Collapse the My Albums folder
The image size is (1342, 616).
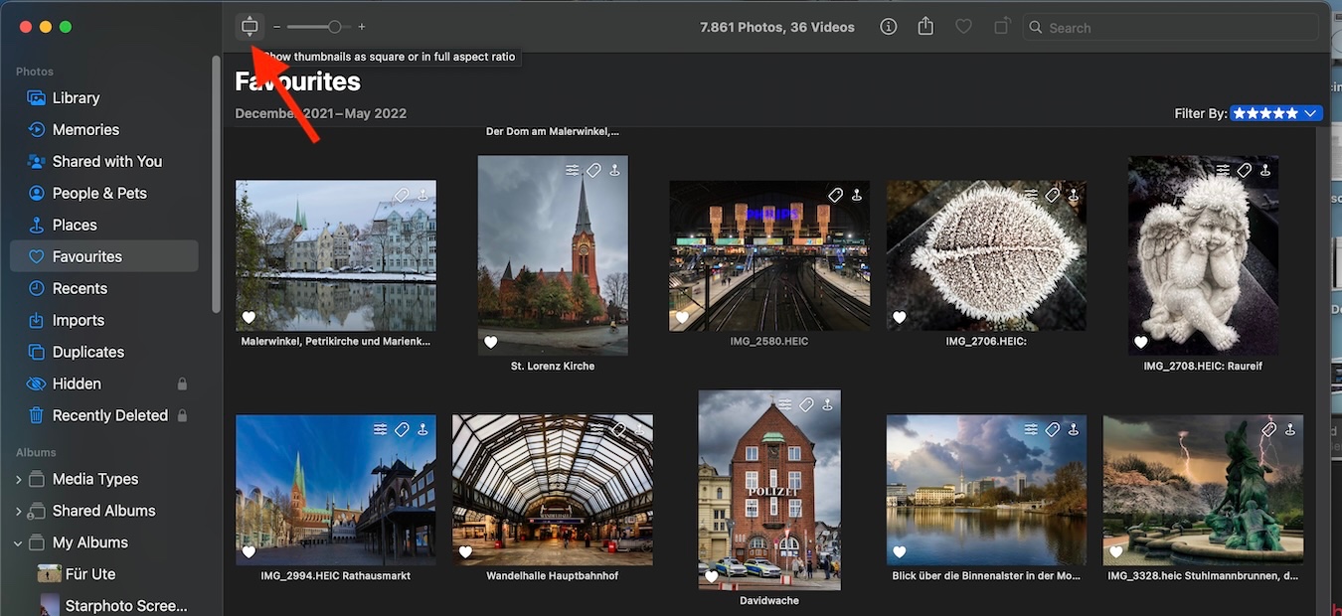tap(18, 543)
